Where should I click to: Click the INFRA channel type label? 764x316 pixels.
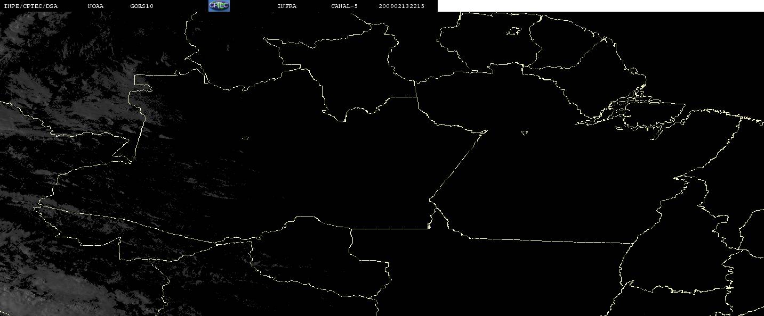(x=287, y=6)
